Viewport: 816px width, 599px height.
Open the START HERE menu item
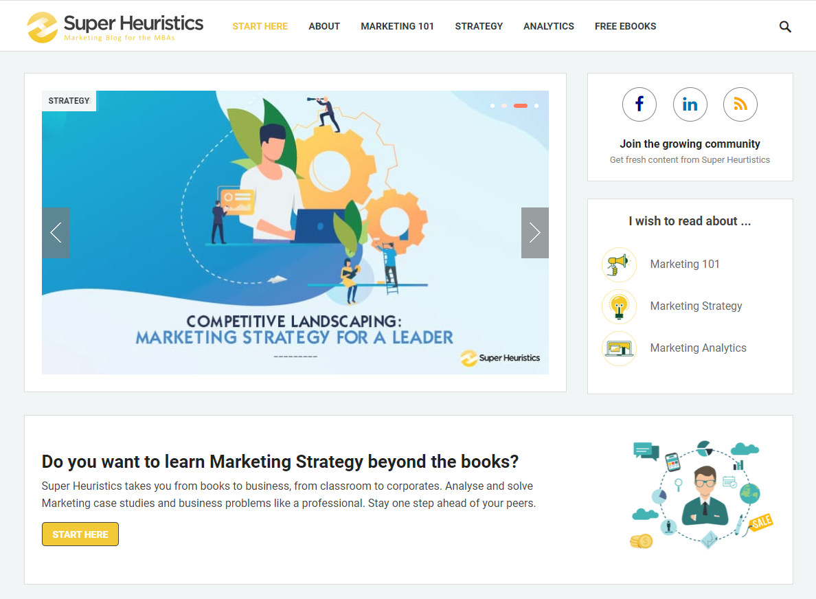(x=260, y=26)
